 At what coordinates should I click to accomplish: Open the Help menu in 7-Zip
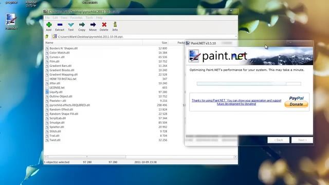click(99, 18)
